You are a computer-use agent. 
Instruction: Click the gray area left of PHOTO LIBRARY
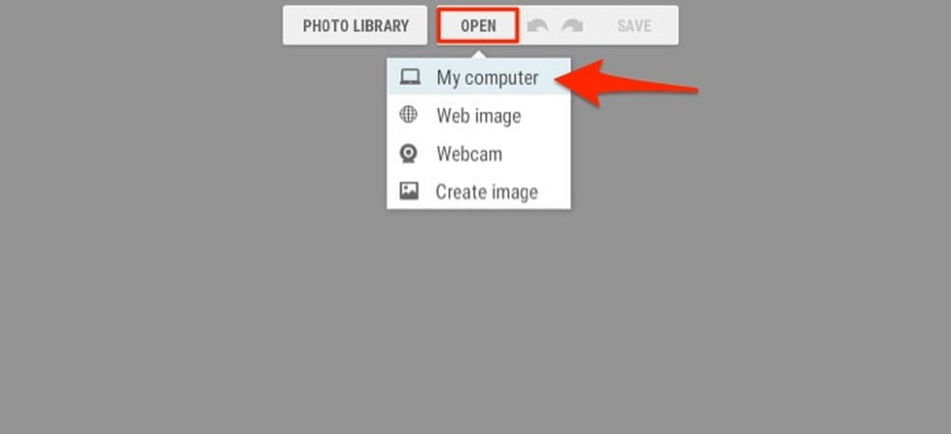[x=141, y=25]
